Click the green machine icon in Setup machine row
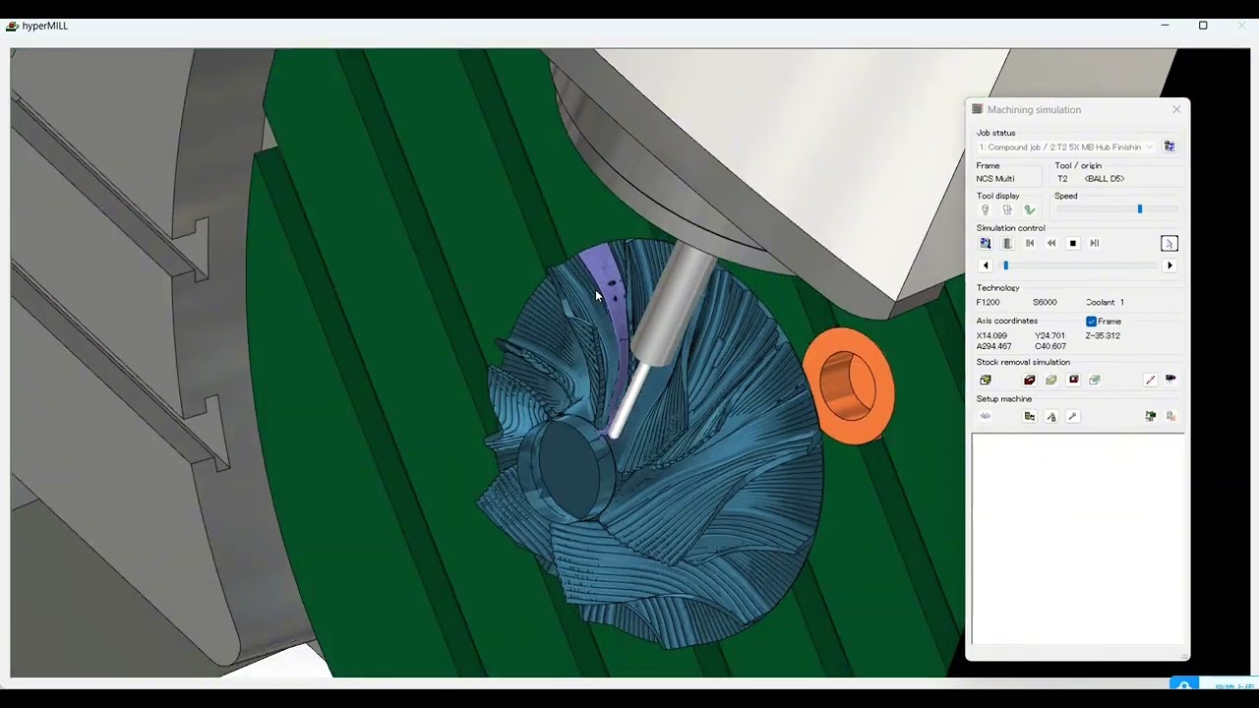This screenshot has width=1259, height=708. tap(1150, 417)
